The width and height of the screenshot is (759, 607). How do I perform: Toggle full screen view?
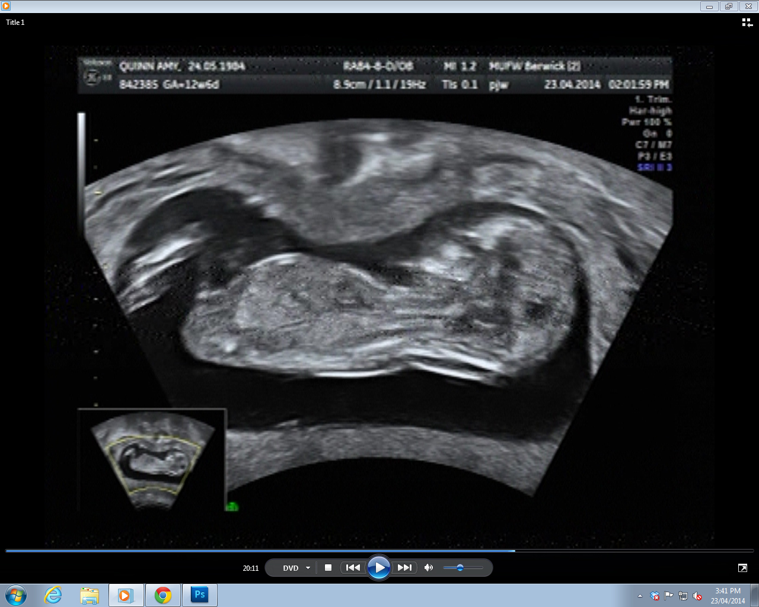point(742,568)
